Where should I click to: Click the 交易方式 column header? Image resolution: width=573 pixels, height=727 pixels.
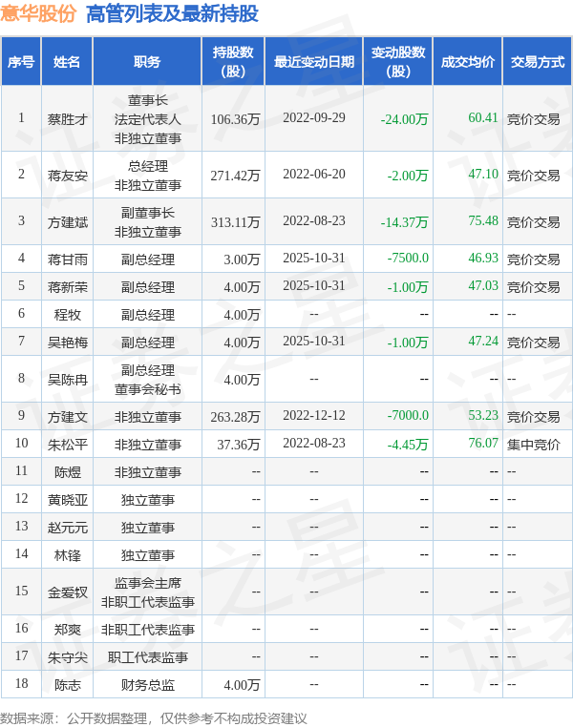[x=538, y=62]
